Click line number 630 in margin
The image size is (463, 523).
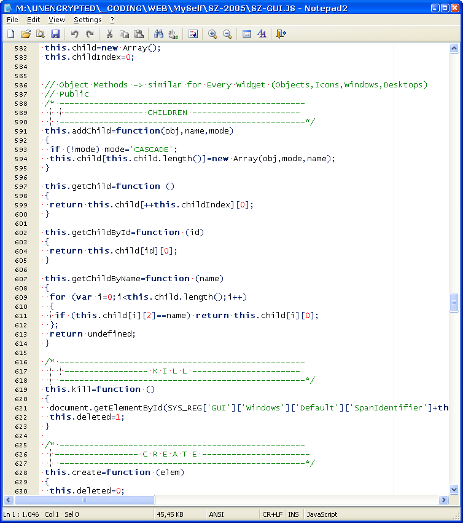point(21,491)
